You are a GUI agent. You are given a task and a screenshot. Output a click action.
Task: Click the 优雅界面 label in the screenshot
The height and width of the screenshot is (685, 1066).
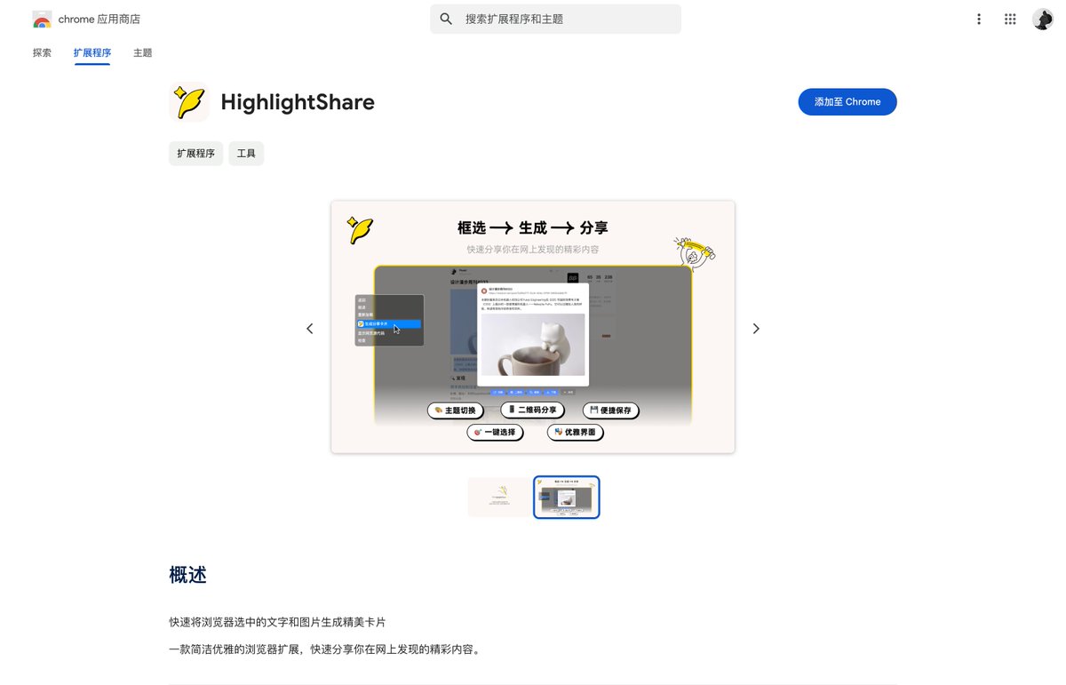click(x=576, y=433)
